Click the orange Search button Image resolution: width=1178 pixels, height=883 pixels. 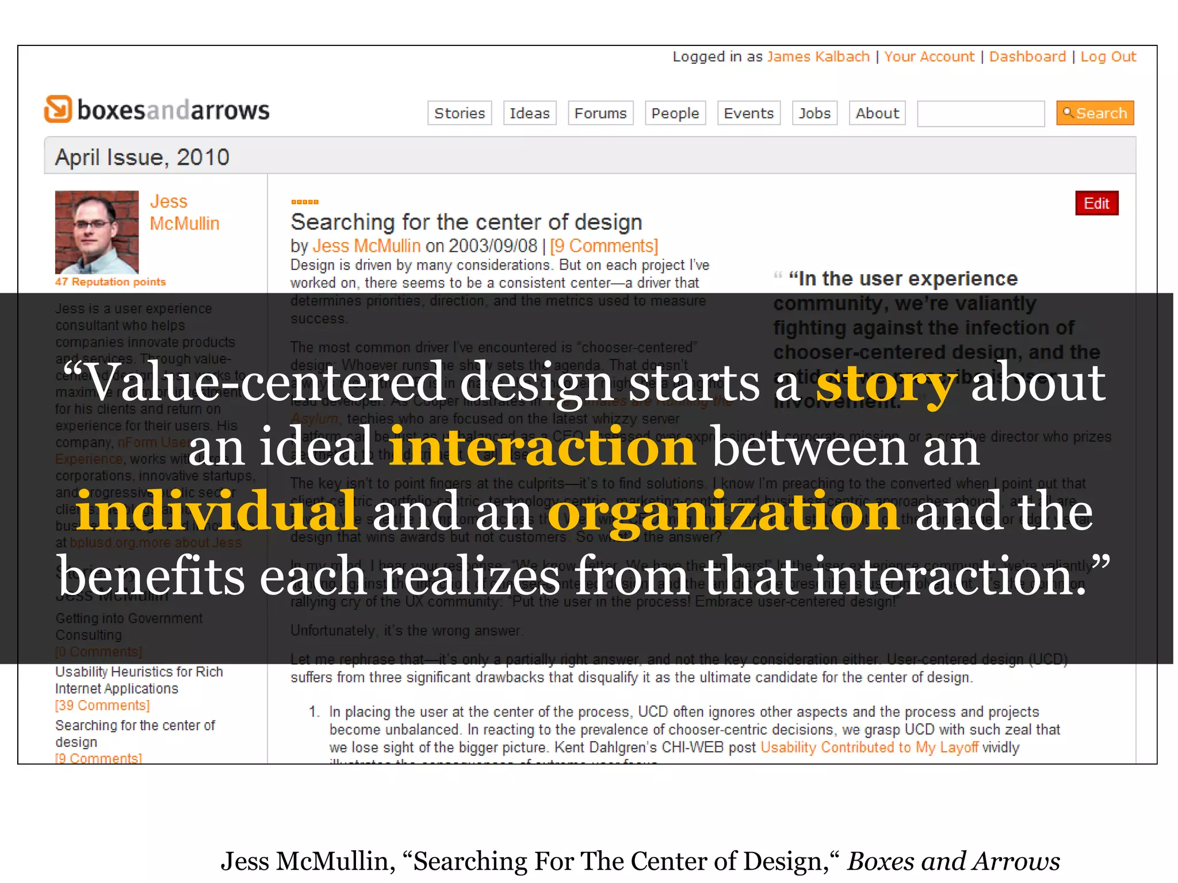1095,113
